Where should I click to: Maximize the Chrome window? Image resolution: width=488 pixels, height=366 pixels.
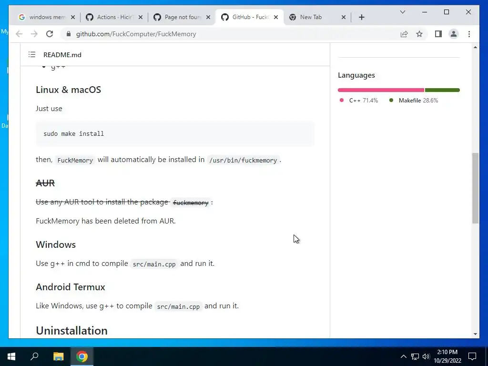pyautogui.click(x=446, y=12)
